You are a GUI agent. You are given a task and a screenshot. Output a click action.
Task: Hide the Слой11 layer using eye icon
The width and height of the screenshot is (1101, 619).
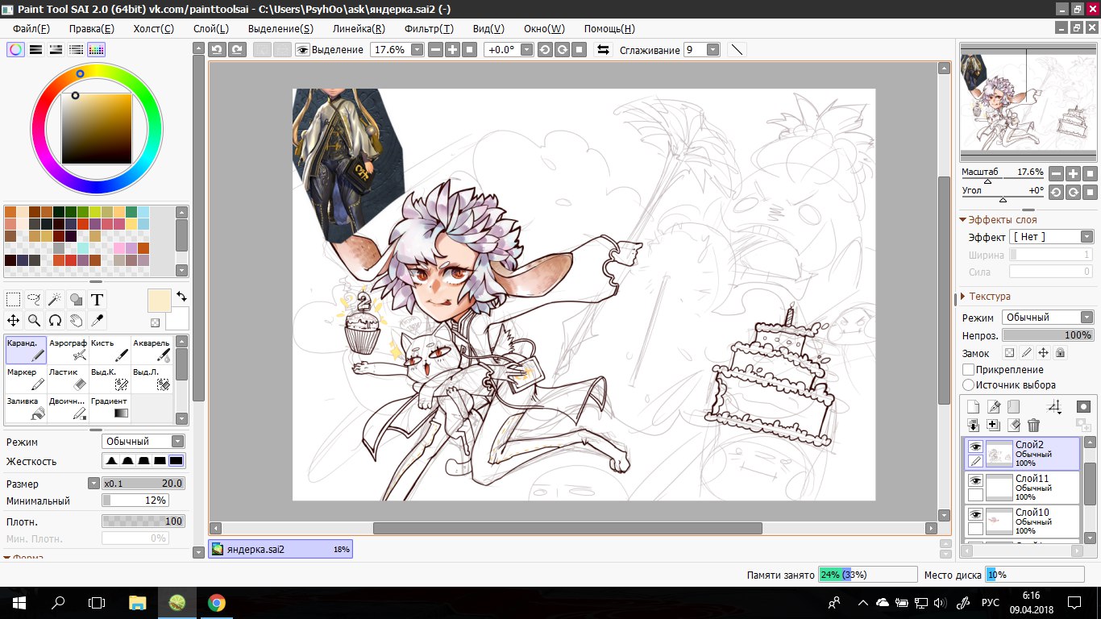point(975,480)
